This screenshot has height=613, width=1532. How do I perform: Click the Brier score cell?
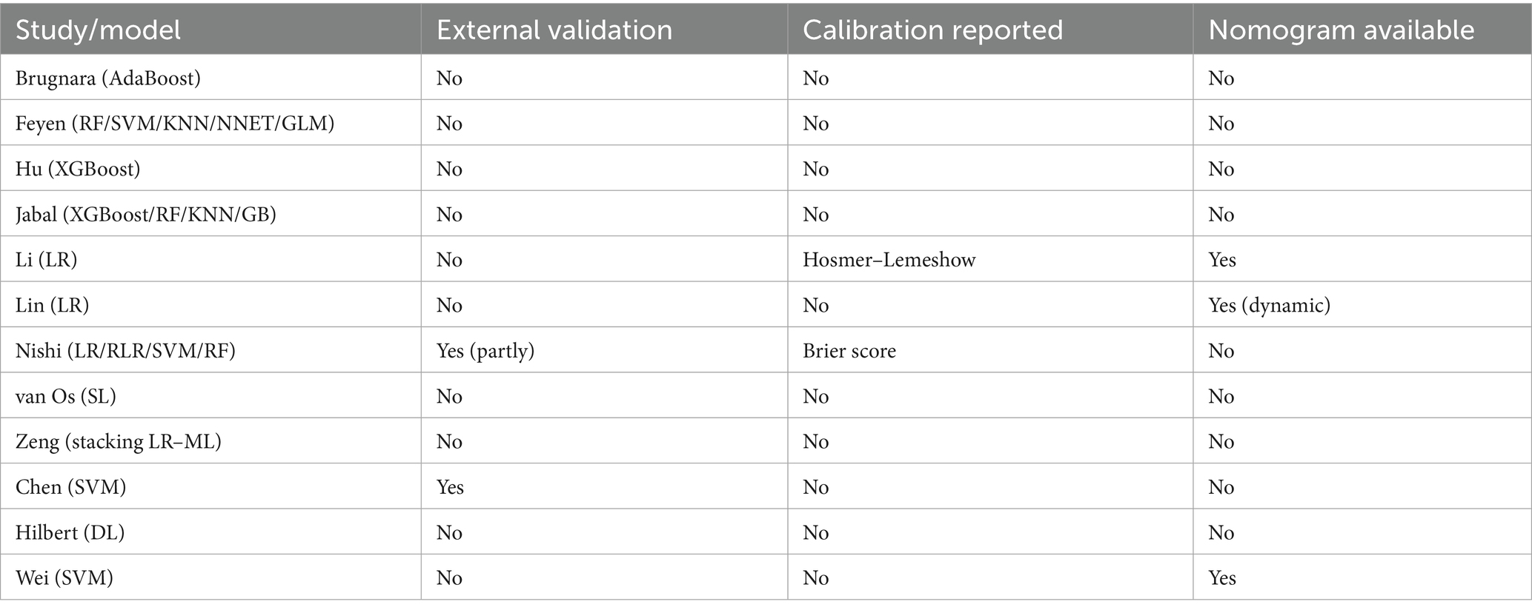click(x=849, y=350)
